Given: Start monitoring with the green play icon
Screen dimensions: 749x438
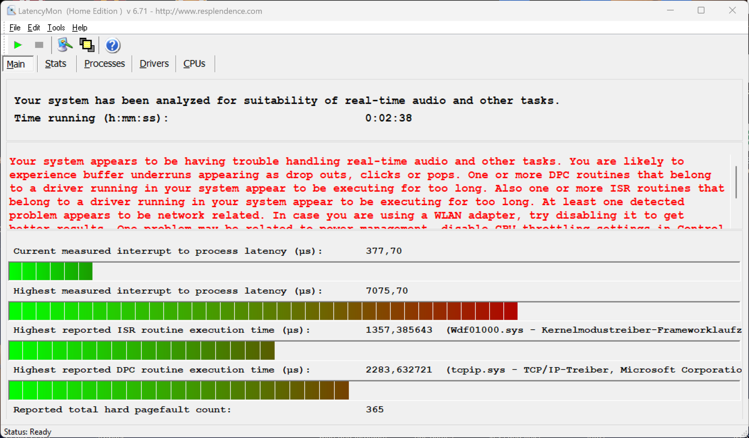Looking at the screenshot, I should 18,45.
